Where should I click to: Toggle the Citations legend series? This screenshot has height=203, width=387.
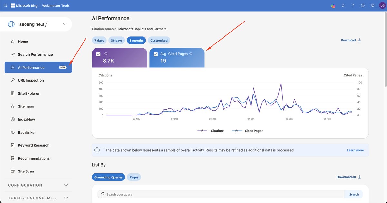[x=211, y=131]
